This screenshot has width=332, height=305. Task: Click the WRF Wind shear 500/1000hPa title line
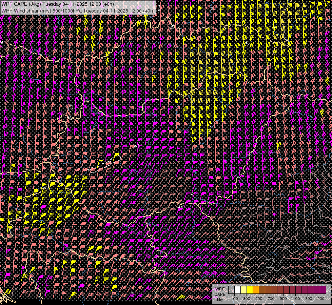click(x=78, y=11)
